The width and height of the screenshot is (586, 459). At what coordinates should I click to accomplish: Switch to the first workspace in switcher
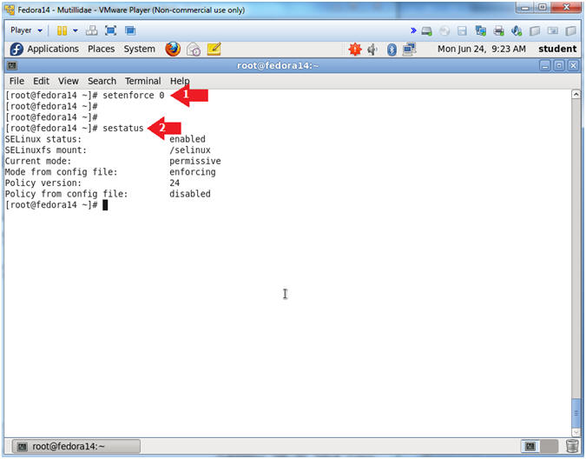(x=530, y=446)
